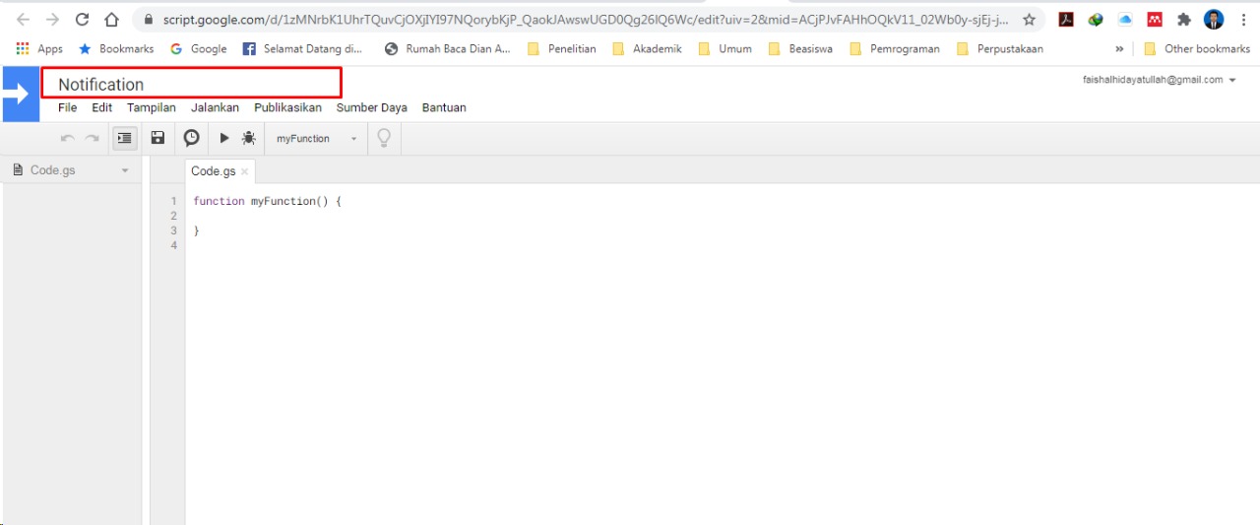Show hidden bookmarks with the double chevron
This screenshot has height=525, width=1260.
(x=1119, y=49)
